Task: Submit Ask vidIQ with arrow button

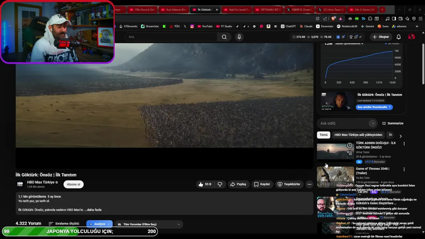Action: point(373,123)
